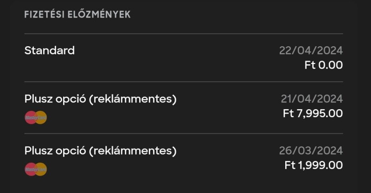Select the Ft 7,995.00 amount
Viewport: 371px width, 193px height.
[313, 113]
